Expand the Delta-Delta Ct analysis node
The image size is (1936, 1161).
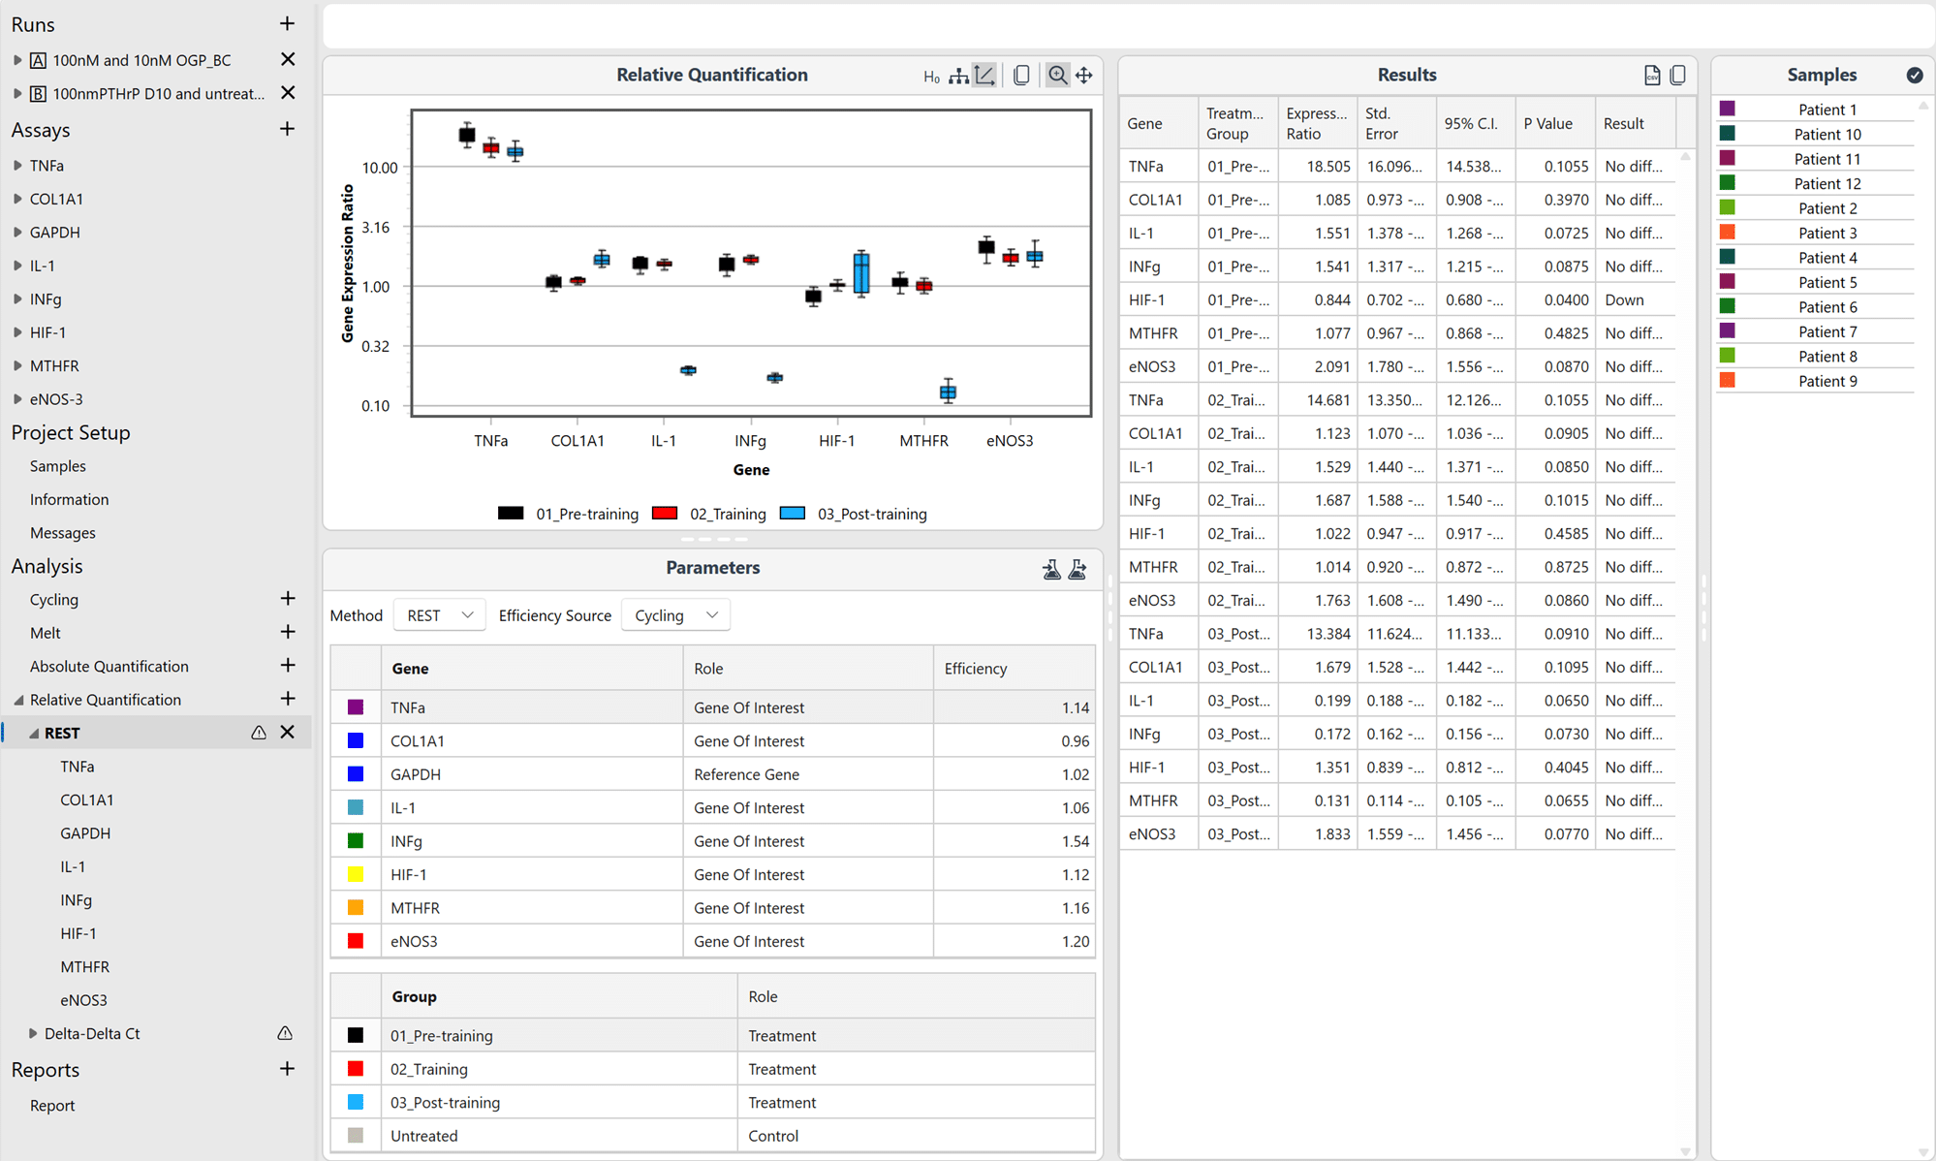tap(33, 1034)
